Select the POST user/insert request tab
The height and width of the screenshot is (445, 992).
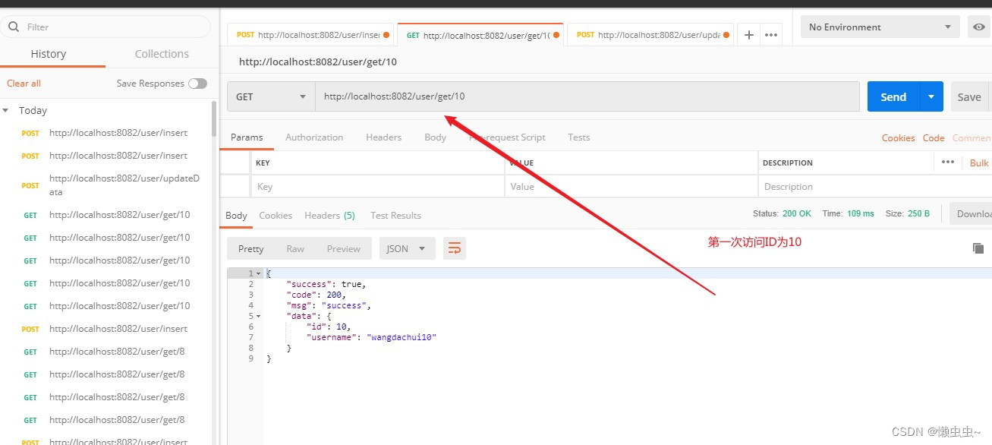(310, 35)
